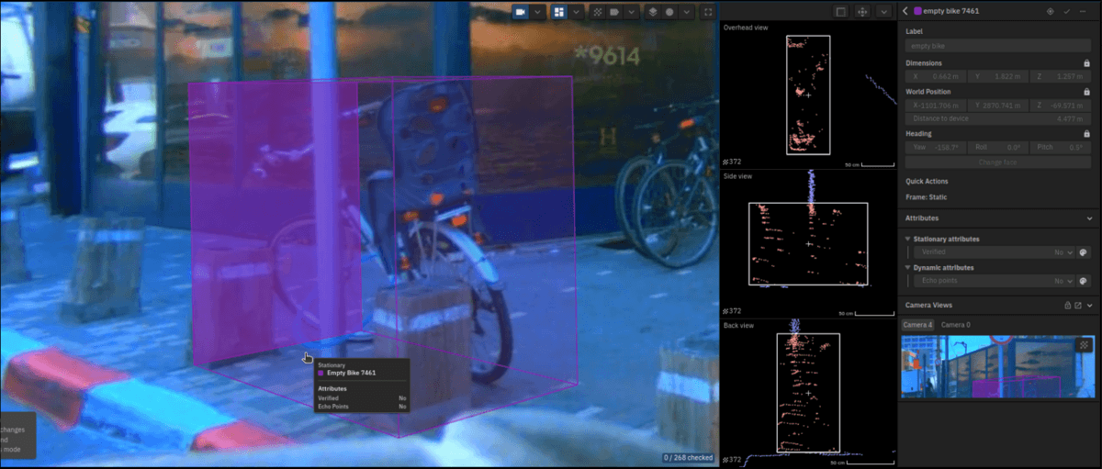Click the Camera Views pop-out icon

(1078, 305)
